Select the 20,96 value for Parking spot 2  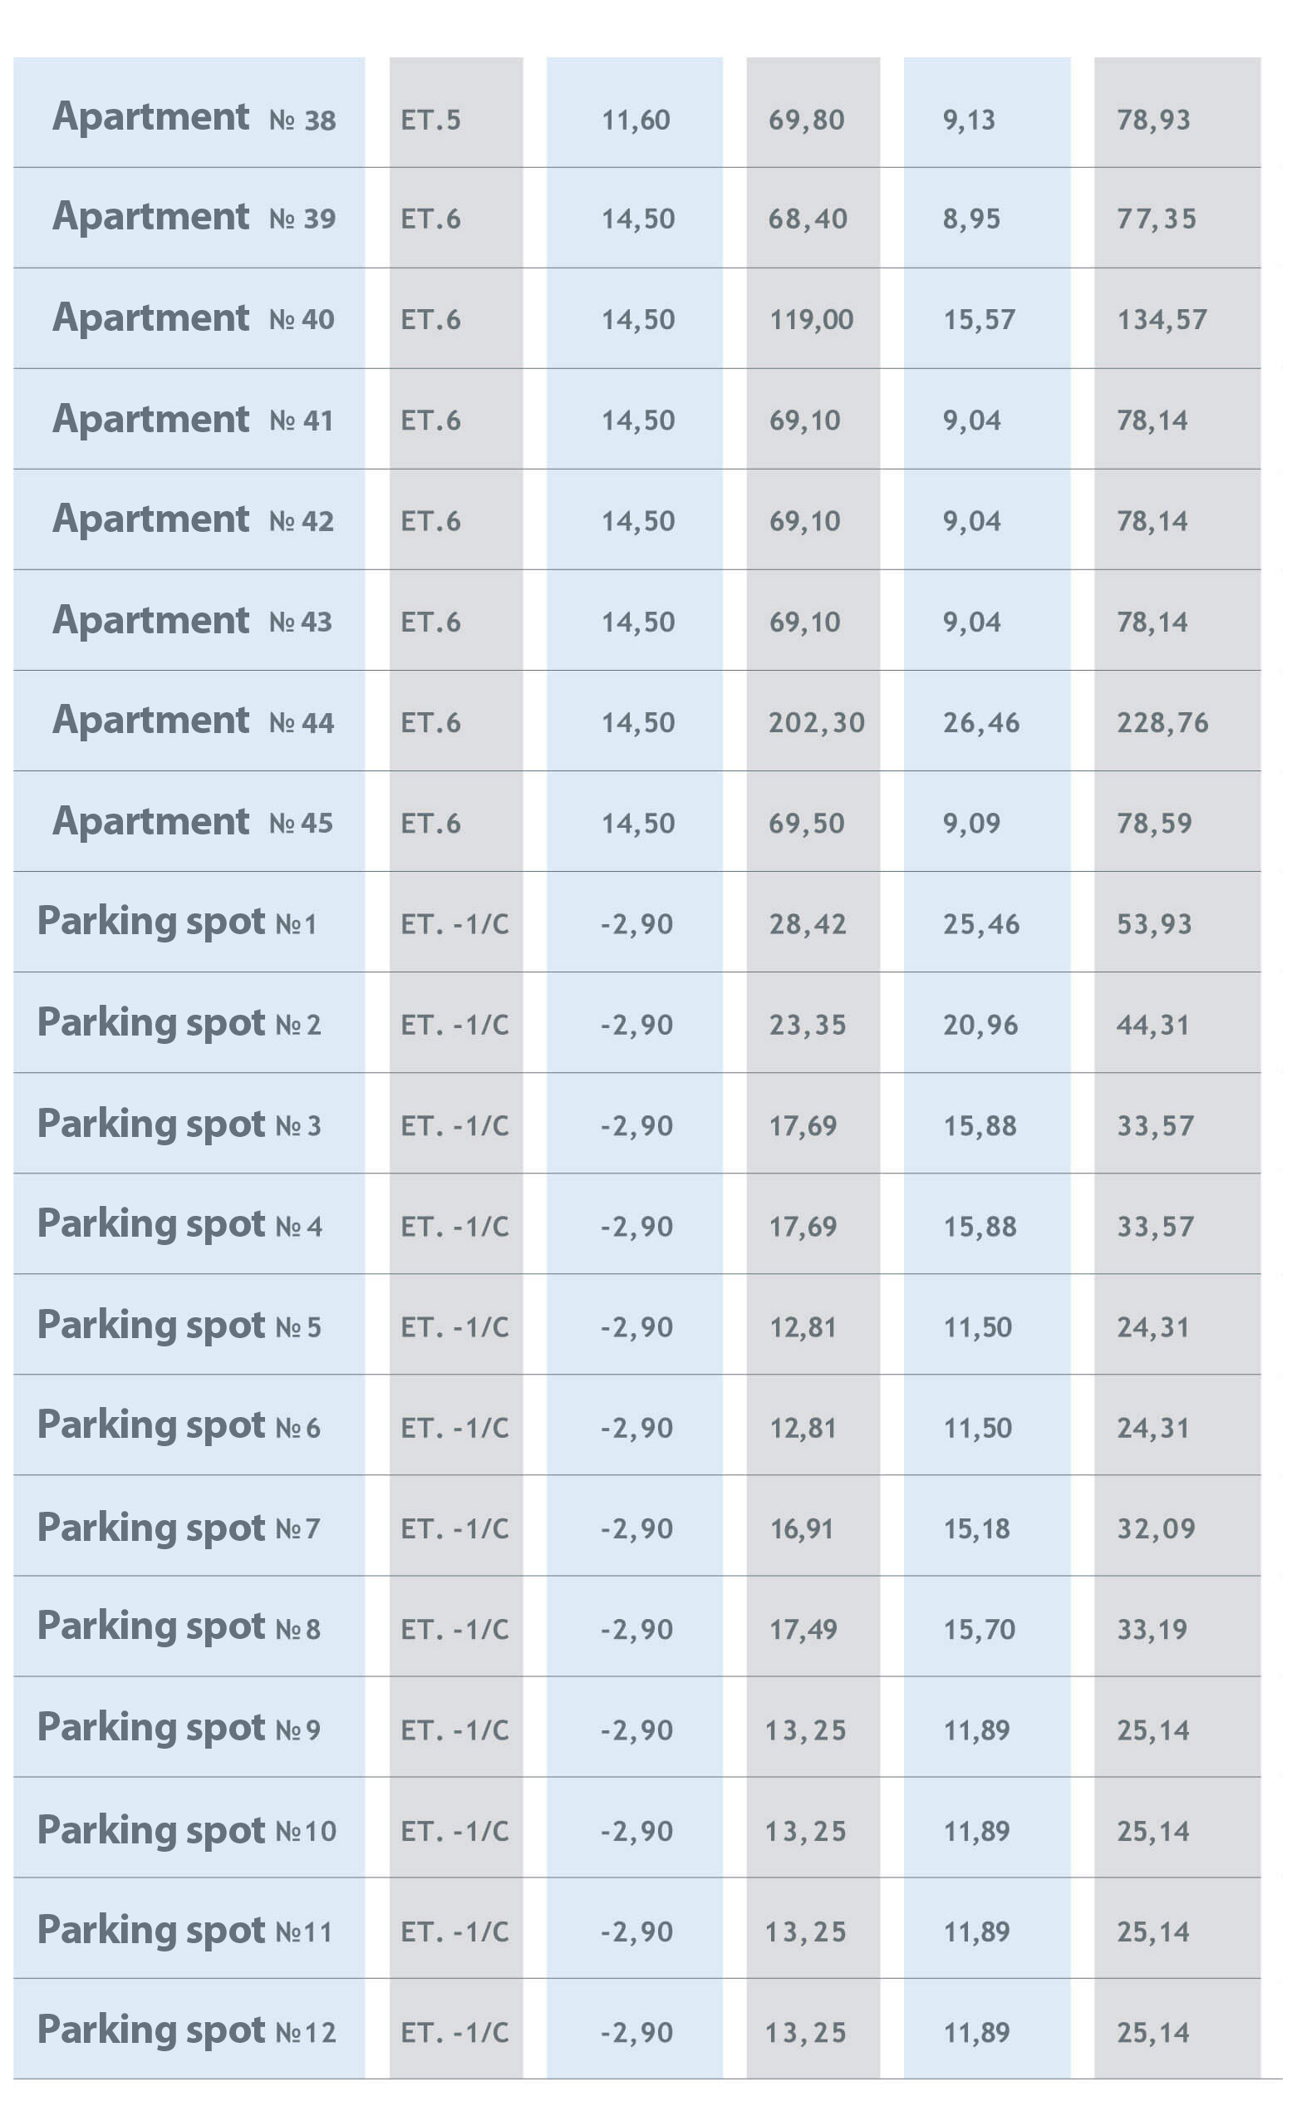coord(980,1024)
